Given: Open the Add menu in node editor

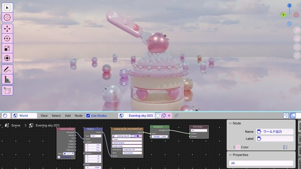Looking at the screenshot, I should (x=68, y=116).
